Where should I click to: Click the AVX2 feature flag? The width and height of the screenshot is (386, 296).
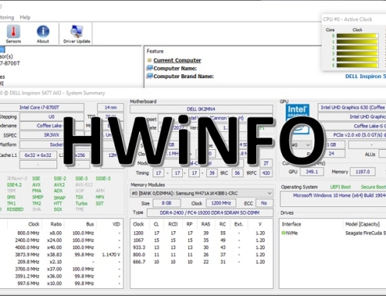click(x=59, y=185)
